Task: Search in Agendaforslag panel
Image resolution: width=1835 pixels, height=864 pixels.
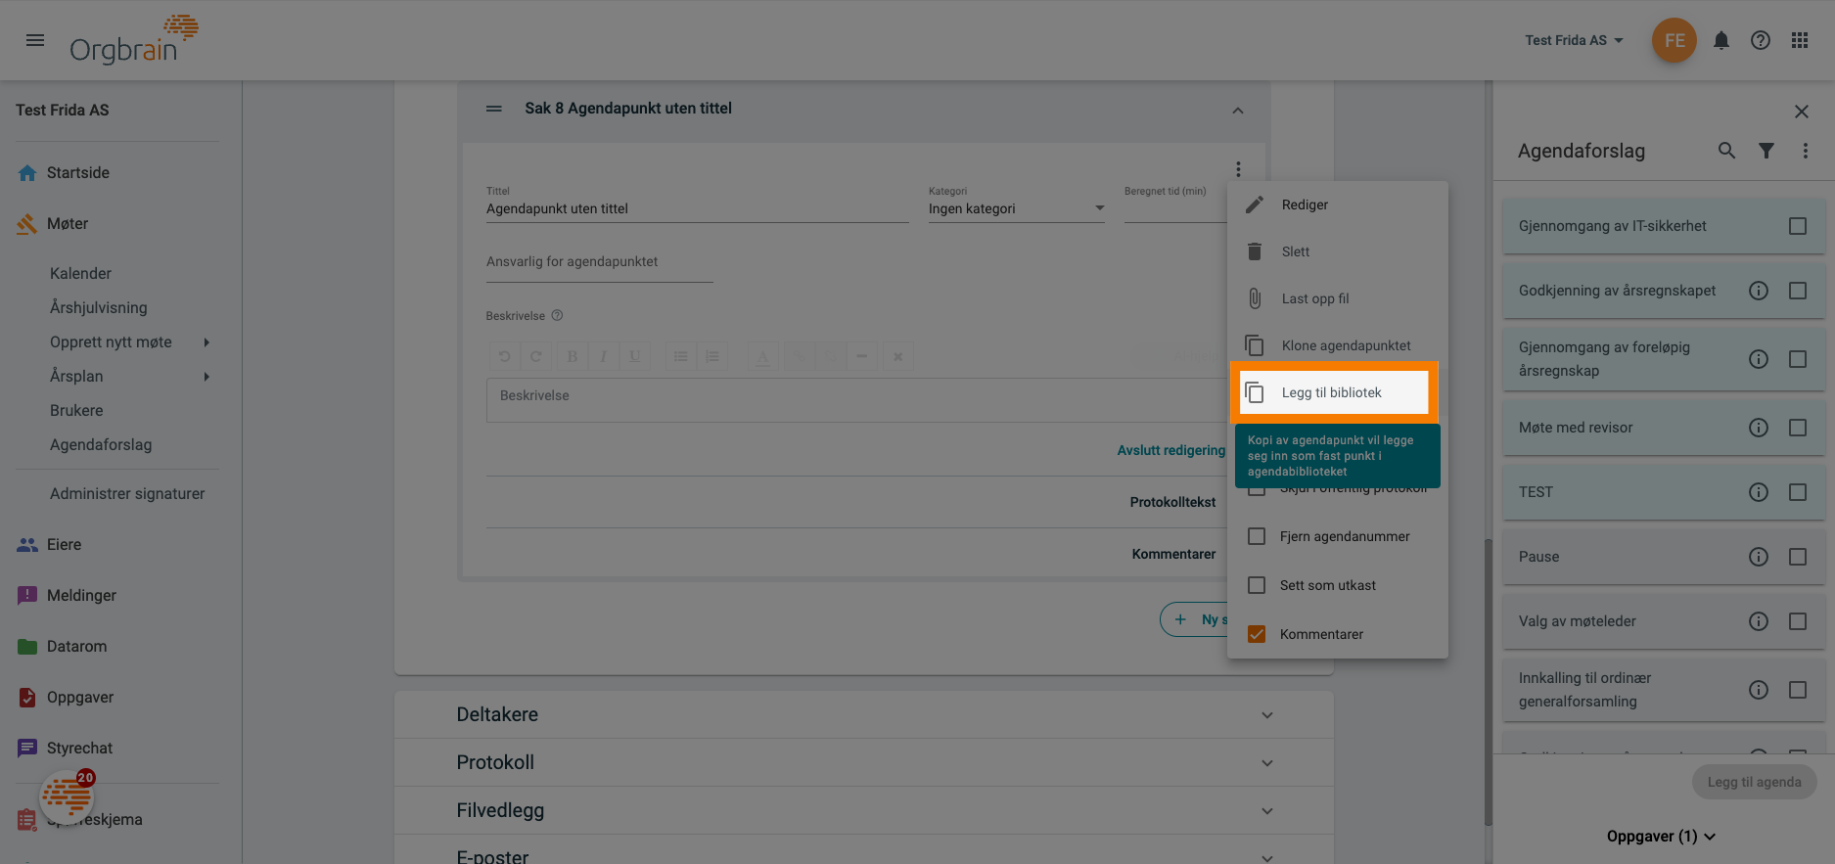Action: click(1727, 151)
